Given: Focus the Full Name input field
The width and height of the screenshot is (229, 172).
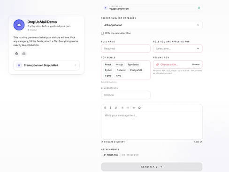Looking at the screenshot, I should click(126, 49).
